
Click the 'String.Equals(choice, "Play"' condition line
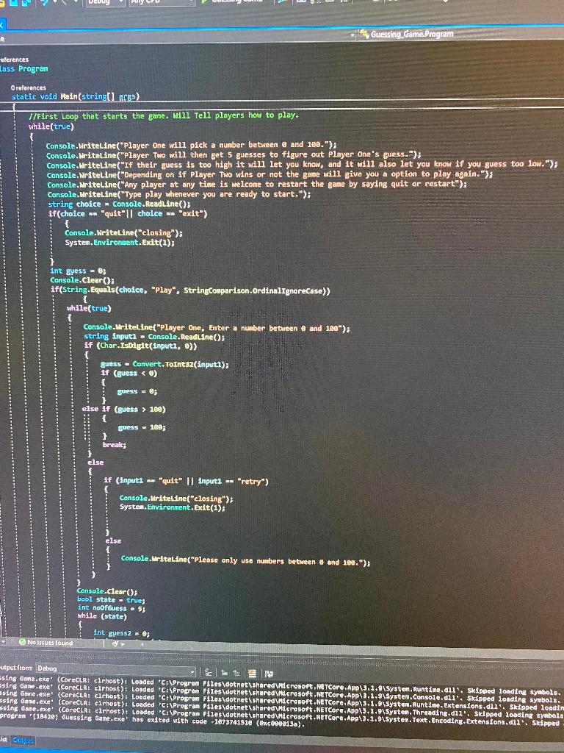(190, 290)
